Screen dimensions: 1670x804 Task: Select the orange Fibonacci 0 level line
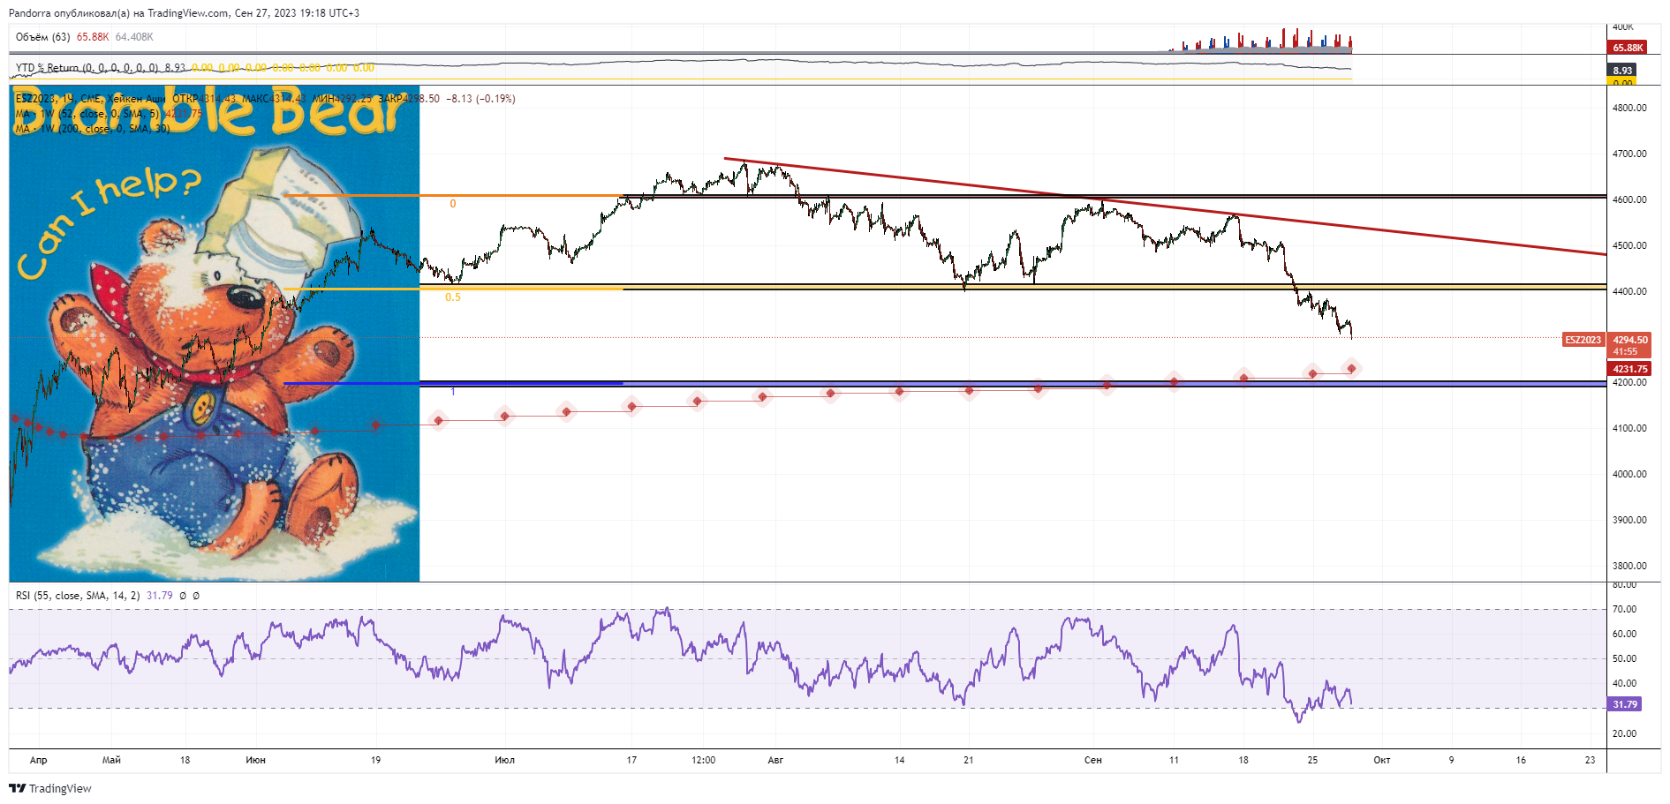(453, 195)
